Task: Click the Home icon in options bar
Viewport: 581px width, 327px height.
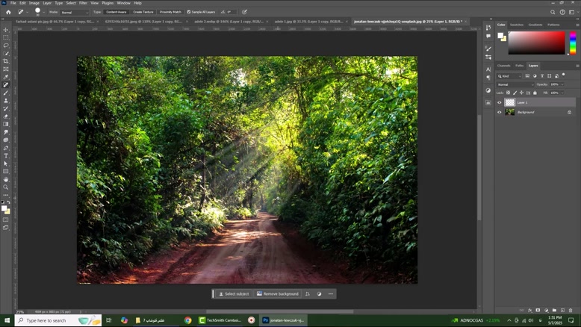Action: pos(8,12)
